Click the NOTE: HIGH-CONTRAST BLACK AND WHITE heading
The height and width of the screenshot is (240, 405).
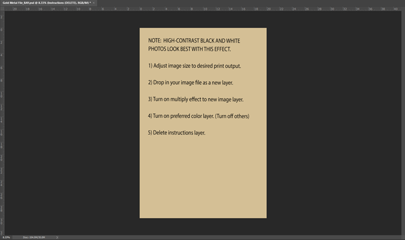[194, 41]
